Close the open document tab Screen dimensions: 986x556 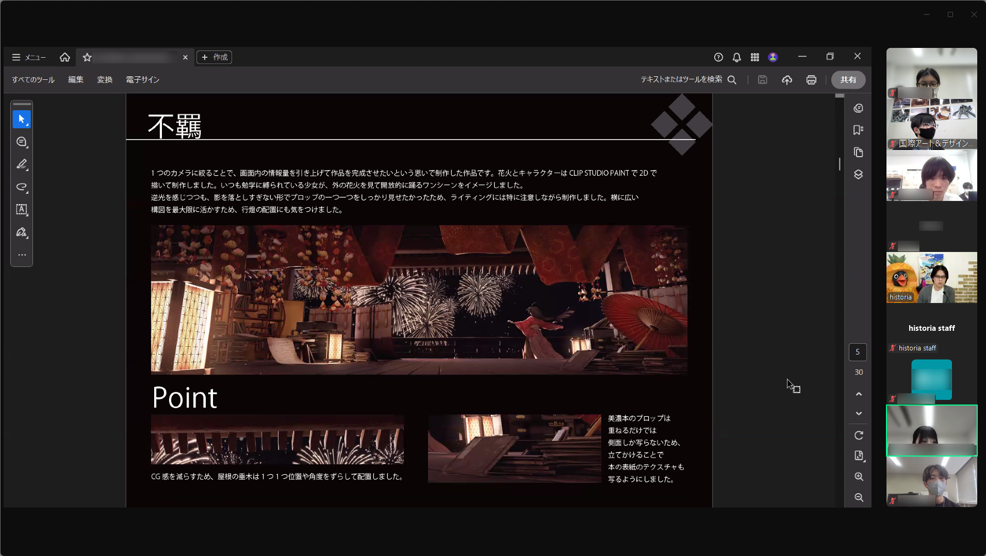pyautogui.click(x=185, y=57)
